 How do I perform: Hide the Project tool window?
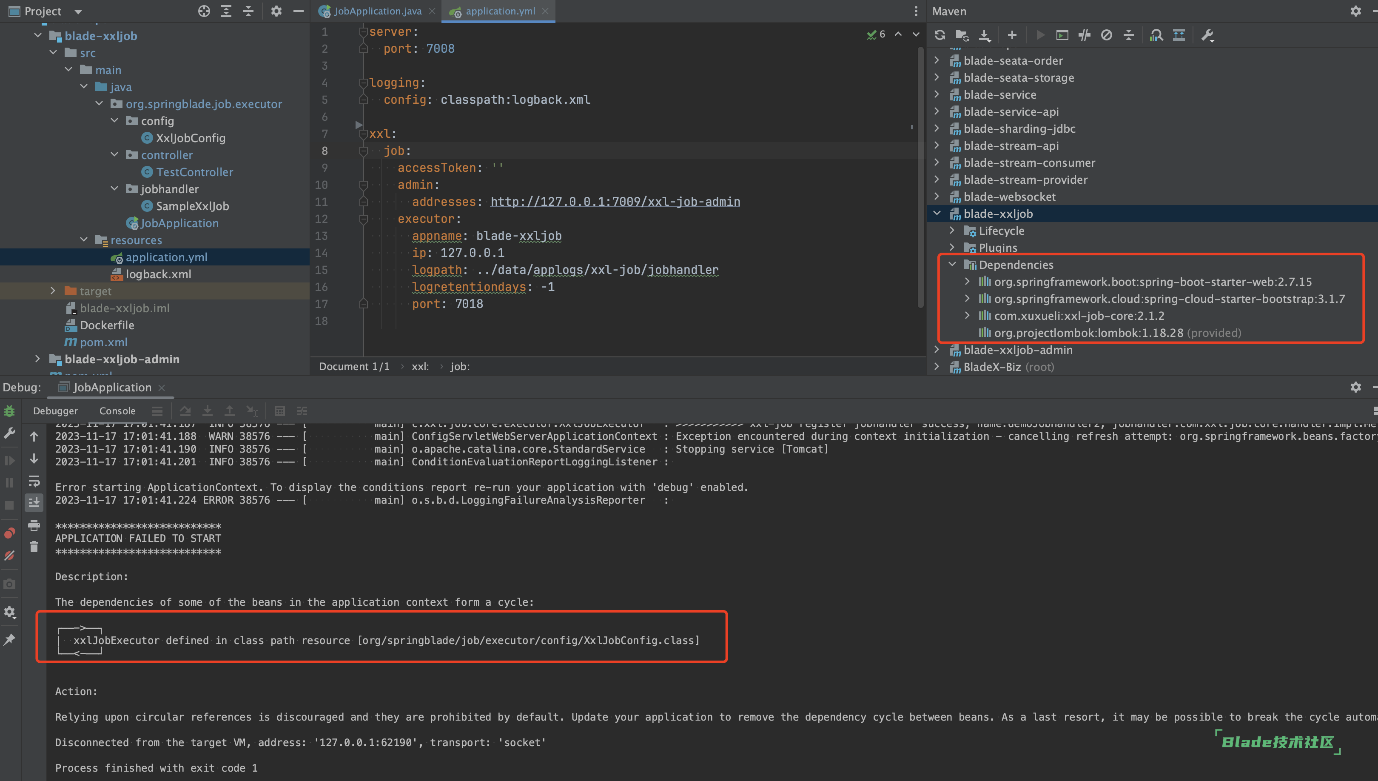[x=298, y=11]
